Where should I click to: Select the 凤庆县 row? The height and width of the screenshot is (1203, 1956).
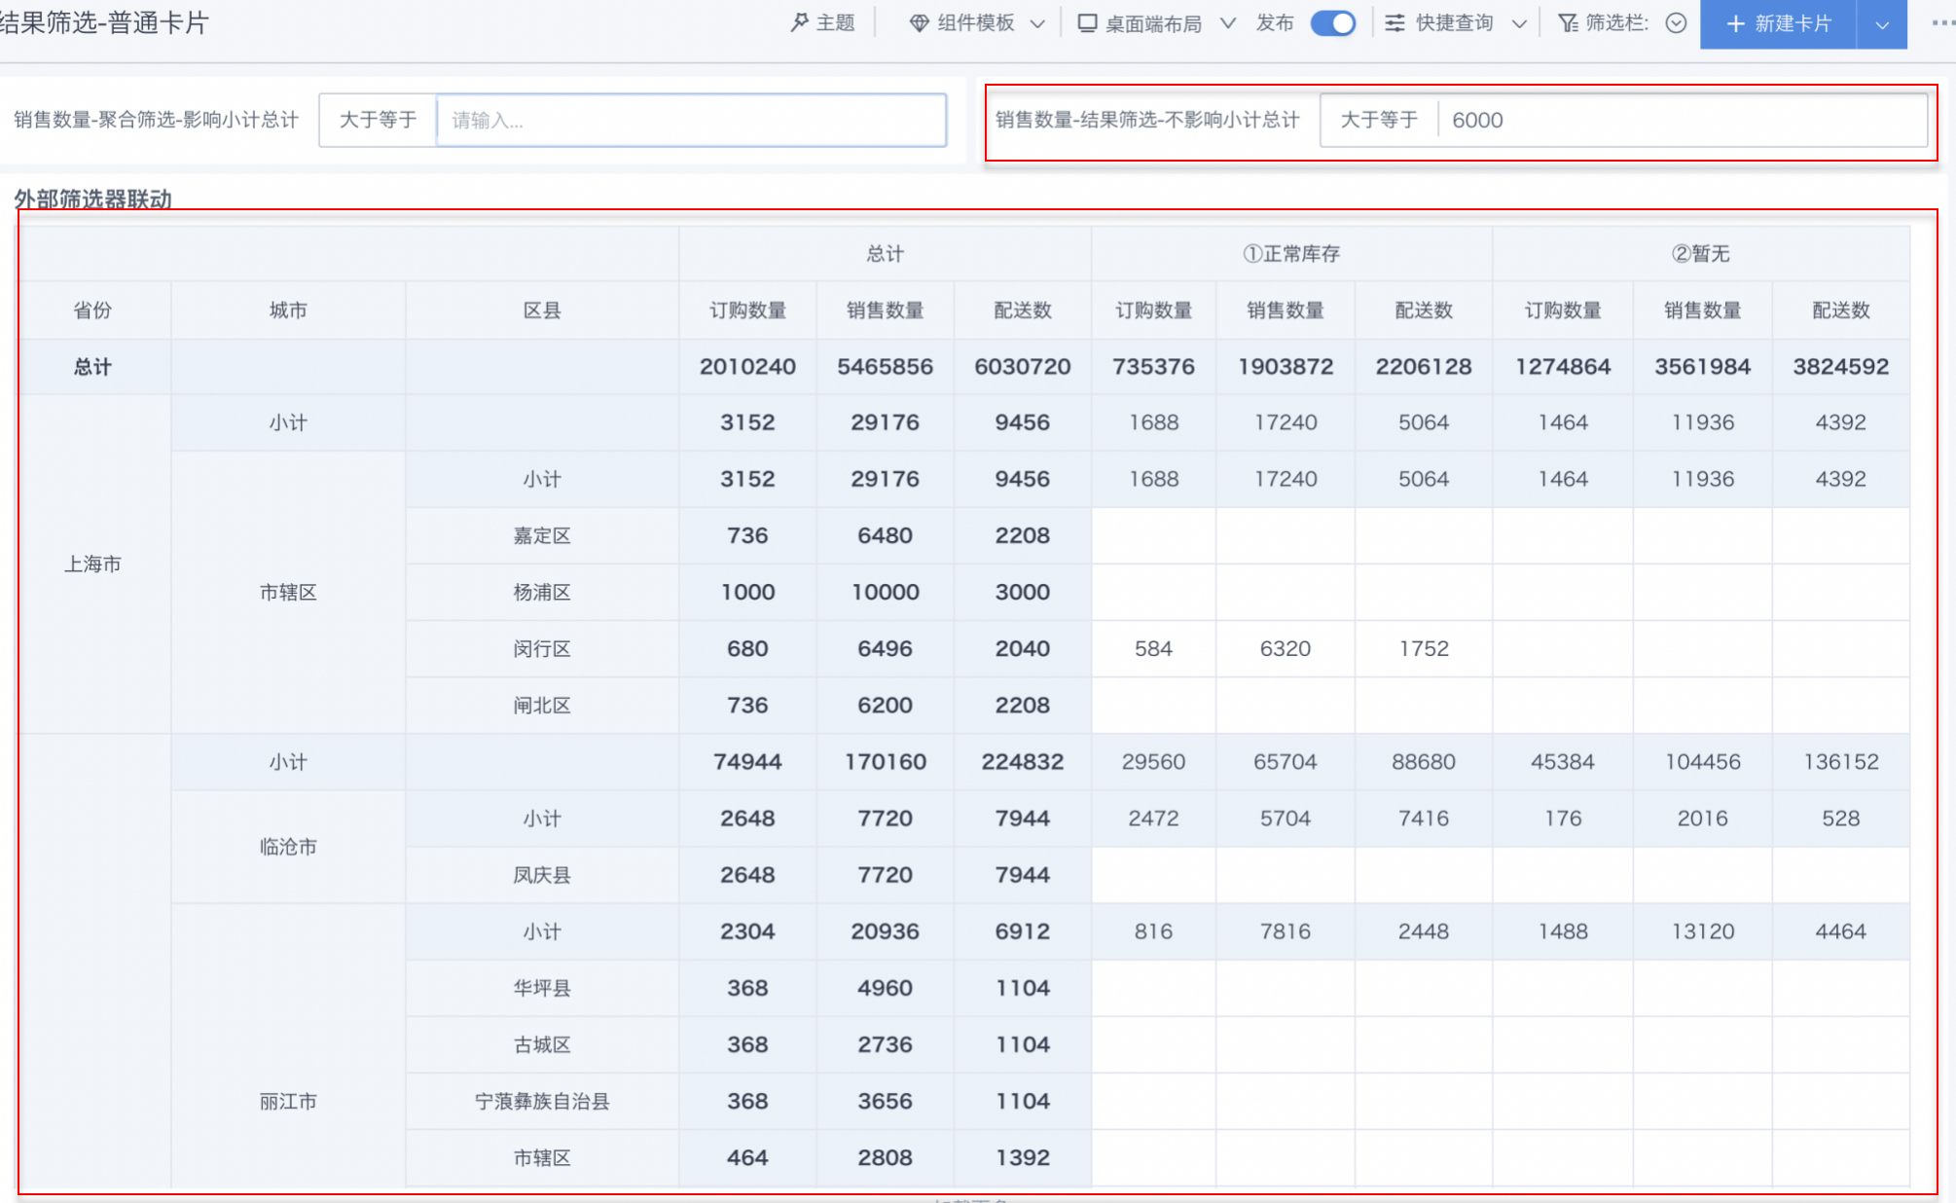pos(542,875)
